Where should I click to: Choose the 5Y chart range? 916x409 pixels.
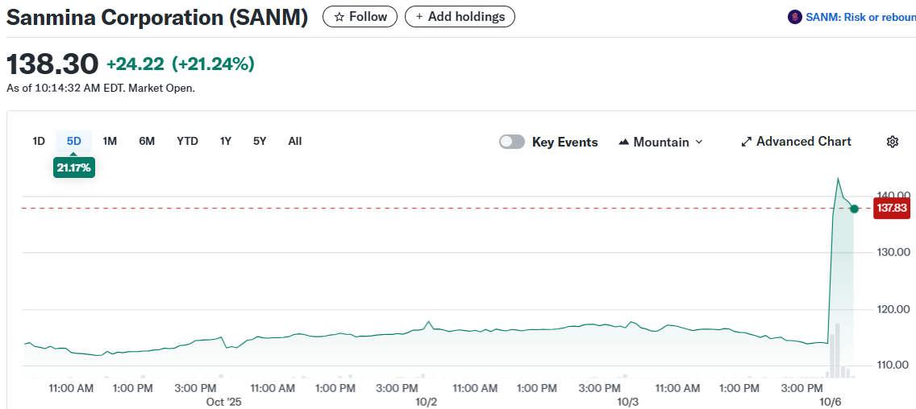coord(260,141)
